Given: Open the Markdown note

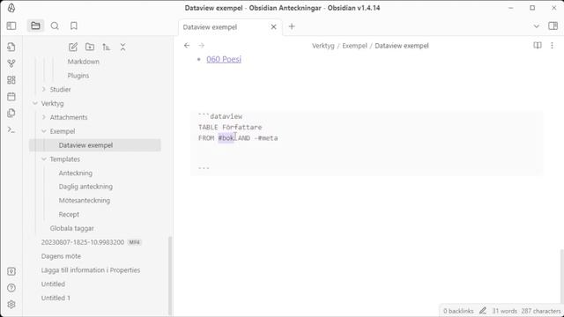Looking at the screenshot, I should click(x=84, y=62).
